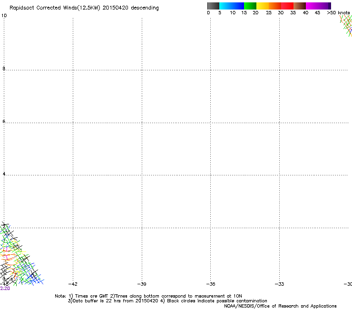
Task: Click the red 30-35 knots color band
Action: (x=287, y=6)
